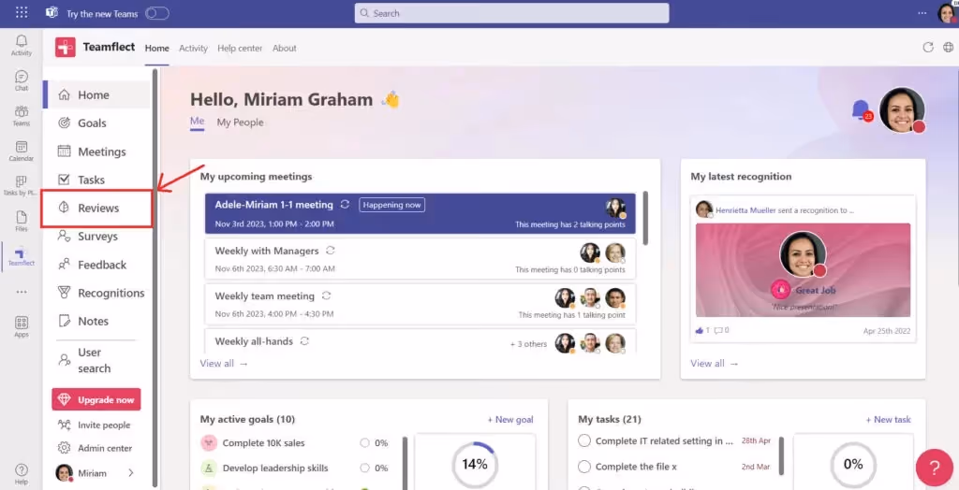
Task: Show more apps ellipsis in rail
Action: tap(22, 292)
